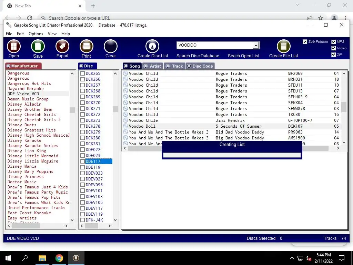Click song results scroll right arrow
353x265 pixels.
338,148
